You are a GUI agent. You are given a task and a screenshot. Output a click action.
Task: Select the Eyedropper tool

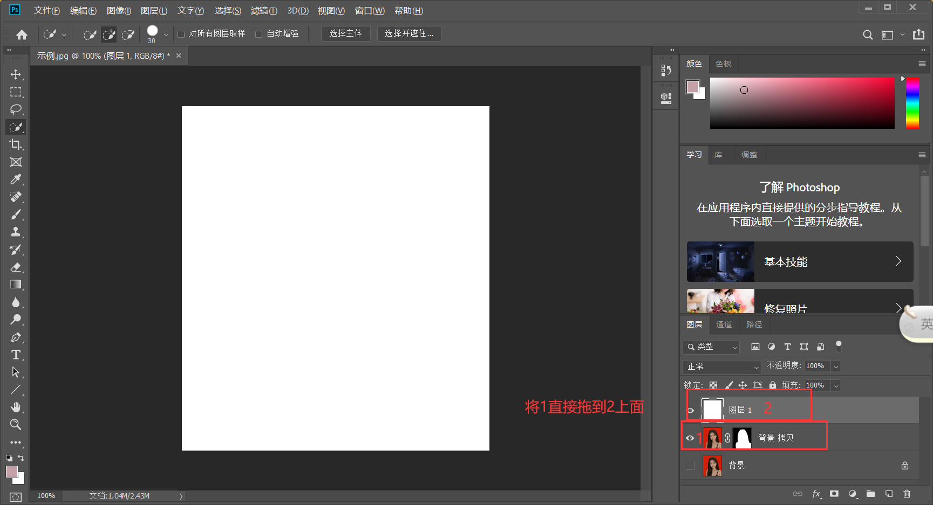click(x=16, y=179)
